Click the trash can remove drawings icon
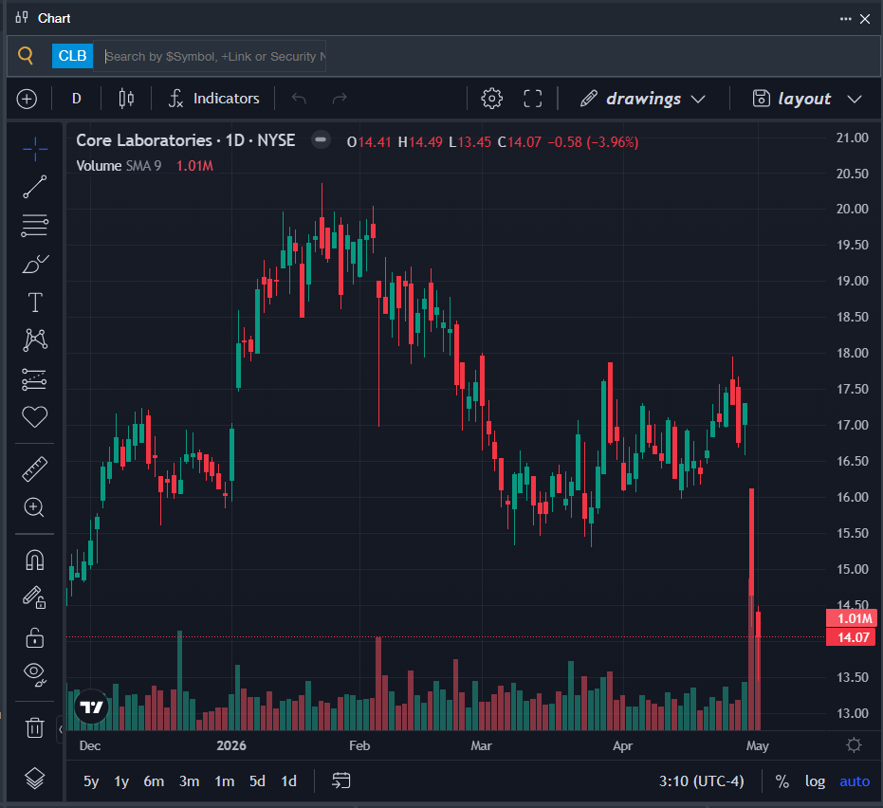This screenshot has height=808, width=883. pos(34,727)
